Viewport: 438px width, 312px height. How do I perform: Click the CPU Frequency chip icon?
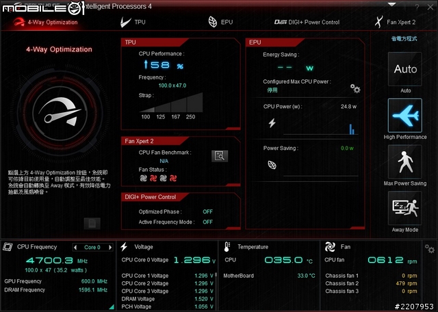[8, 247]
